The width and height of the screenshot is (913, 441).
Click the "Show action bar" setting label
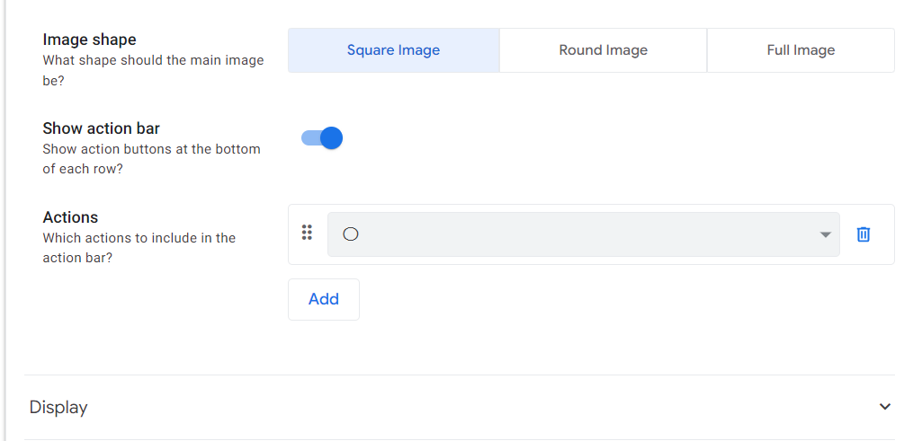(102, 128)
